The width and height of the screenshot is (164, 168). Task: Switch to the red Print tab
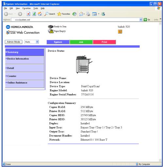coord(104,42)
